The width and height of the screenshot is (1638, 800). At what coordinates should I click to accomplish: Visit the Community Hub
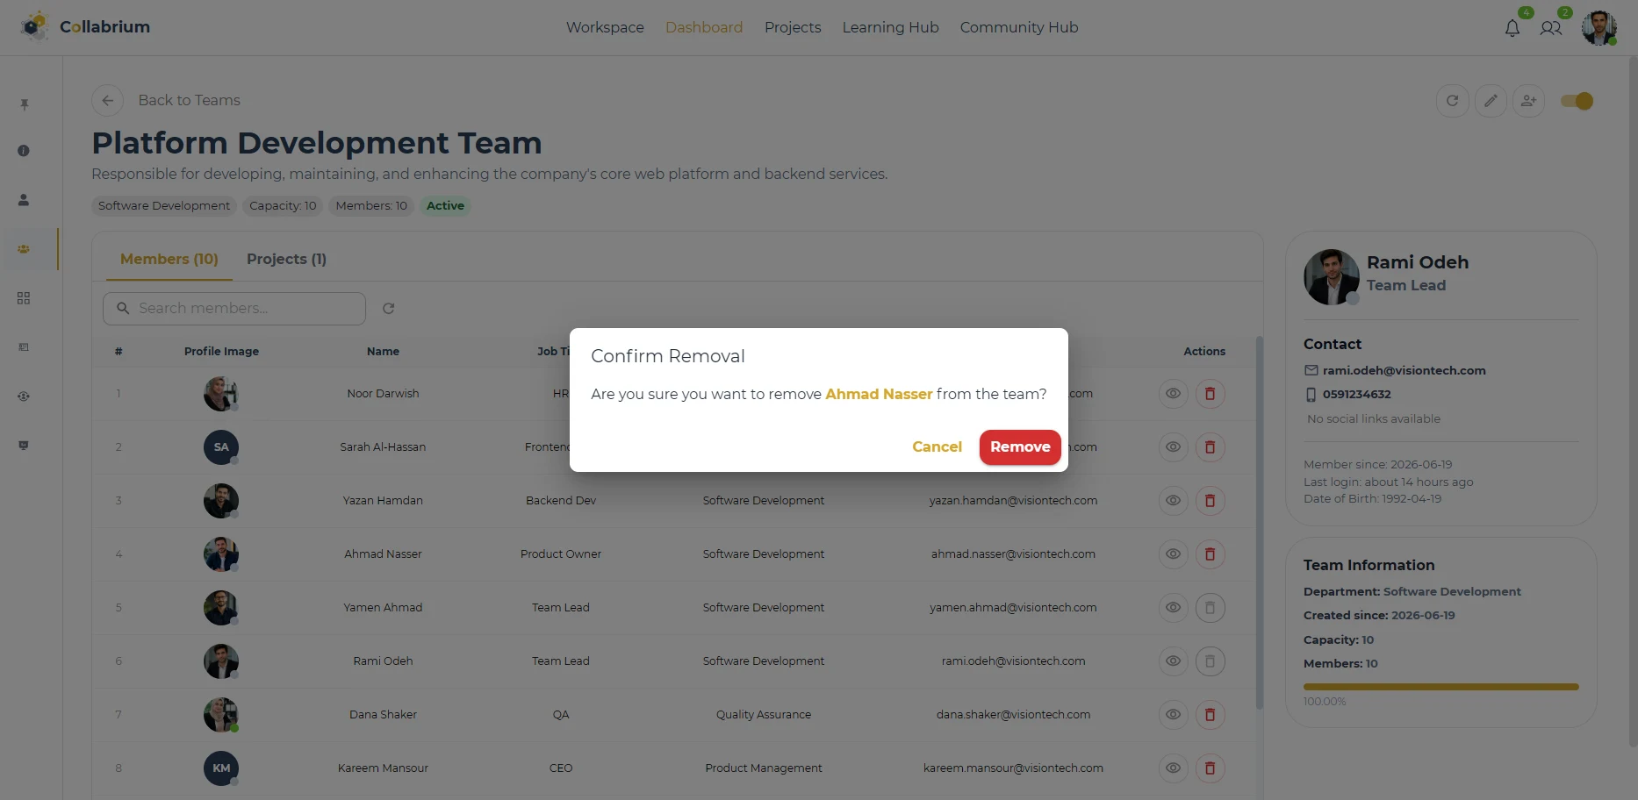[1019, 27]
